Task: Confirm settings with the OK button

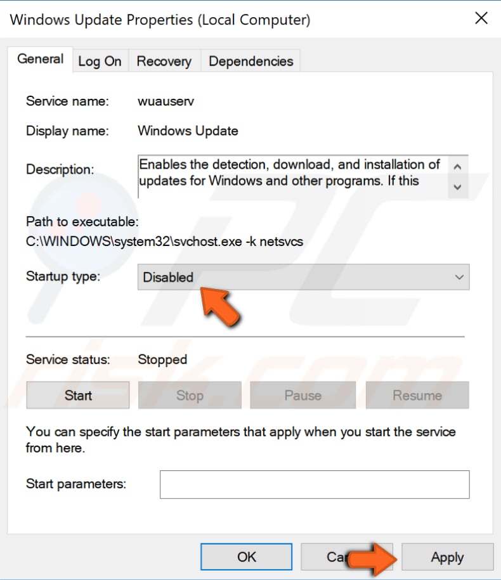Action: pyautogui.click(x=246, y=557)
